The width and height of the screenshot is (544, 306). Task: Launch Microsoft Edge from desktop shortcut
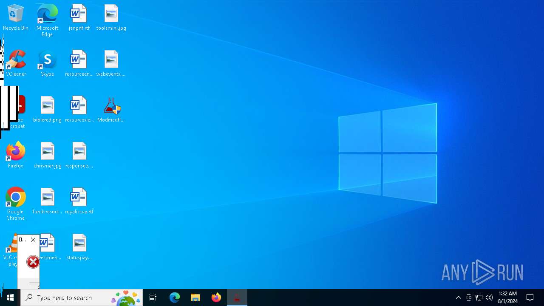coord(47,20)
